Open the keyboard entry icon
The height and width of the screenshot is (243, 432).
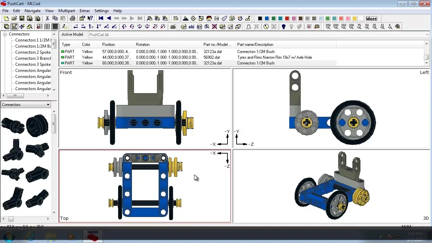coord(173,26)
